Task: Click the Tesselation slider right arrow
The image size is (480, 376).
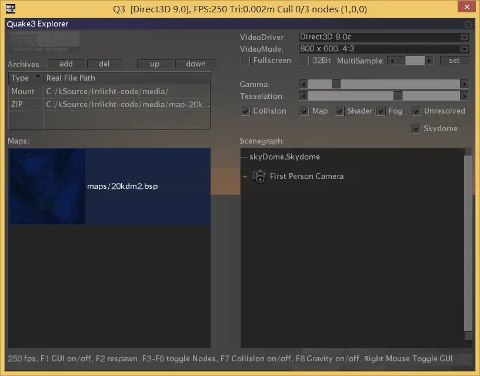Action: pyautogui.click(x=465, y=96)
